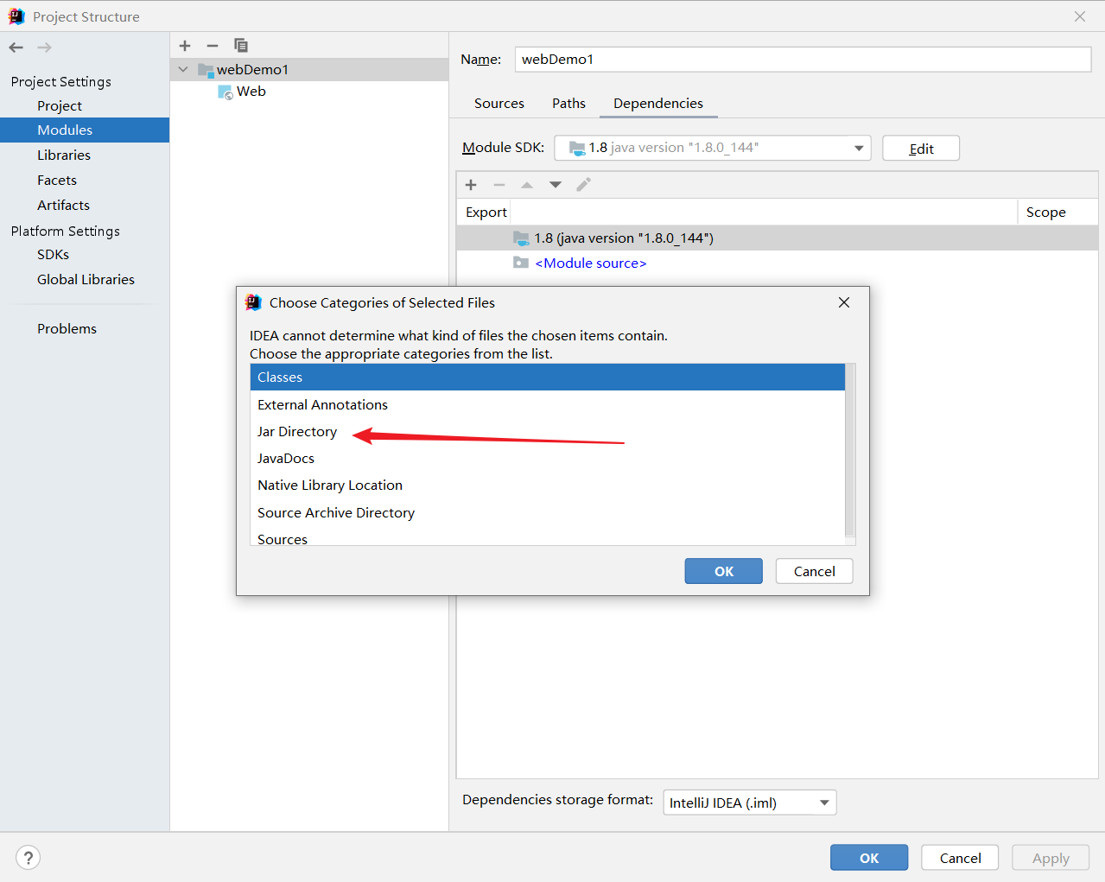Move dependency down arrow icon
Viewport: 1105px width, 882px height.
pos(556,185)
